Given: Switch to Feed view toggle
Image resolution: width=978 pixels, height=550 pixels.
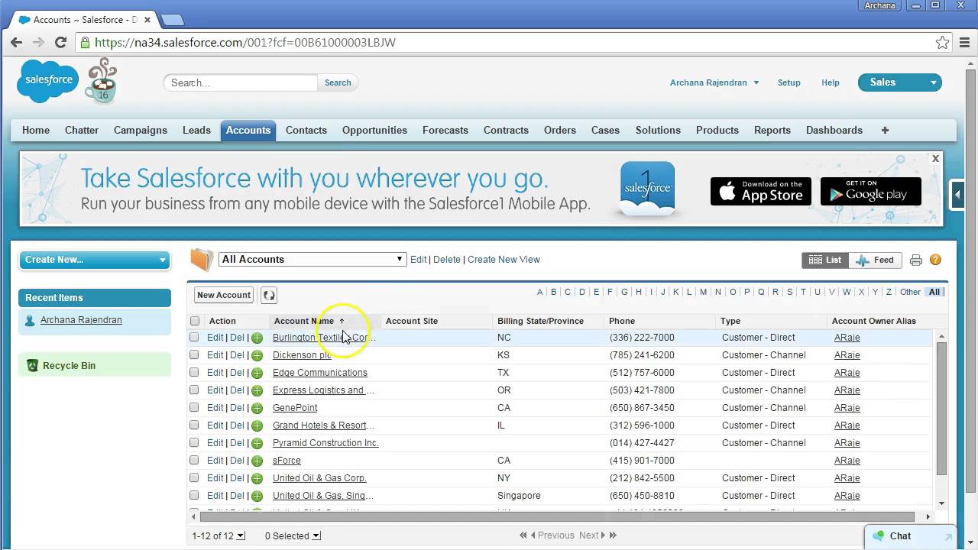Looking at the screenshot, I should tap(875, 260).
